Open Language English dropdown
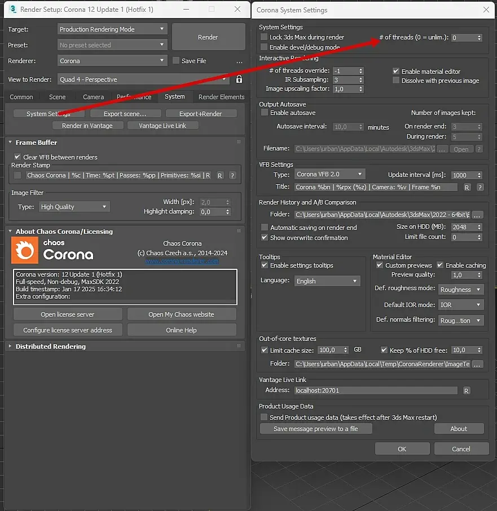The width and height of the screenshot is (497, 511). point(327,281)
